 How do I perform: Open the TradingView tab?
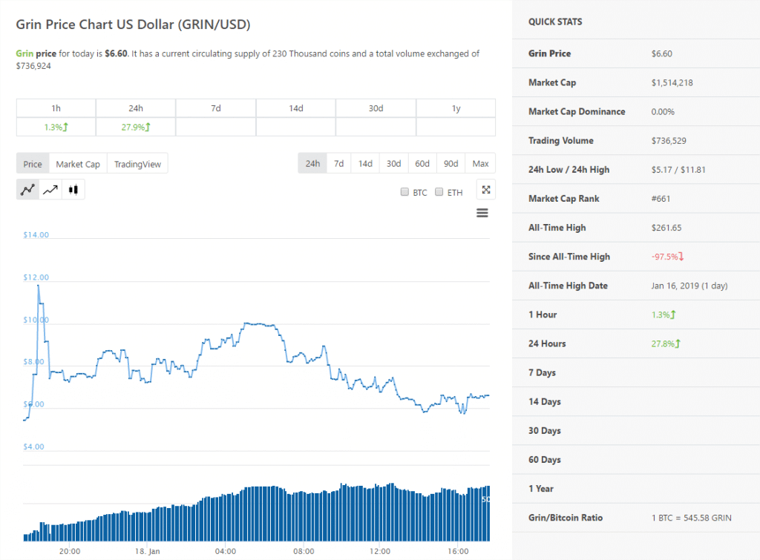137,164
